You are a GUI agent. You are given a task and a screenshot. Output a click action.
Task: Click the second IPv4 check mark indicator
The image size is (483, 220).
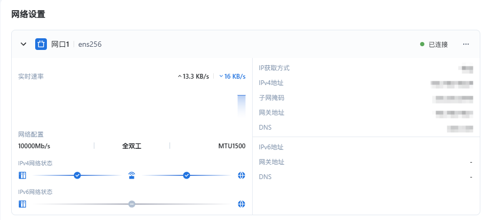187,175
